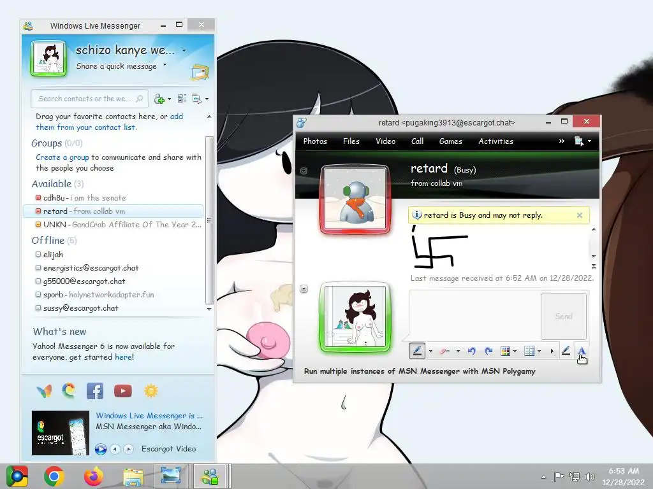Open the eraser size dropdown arrow
The width and height of the screenshot is (653, 489).
coord(458,351)
